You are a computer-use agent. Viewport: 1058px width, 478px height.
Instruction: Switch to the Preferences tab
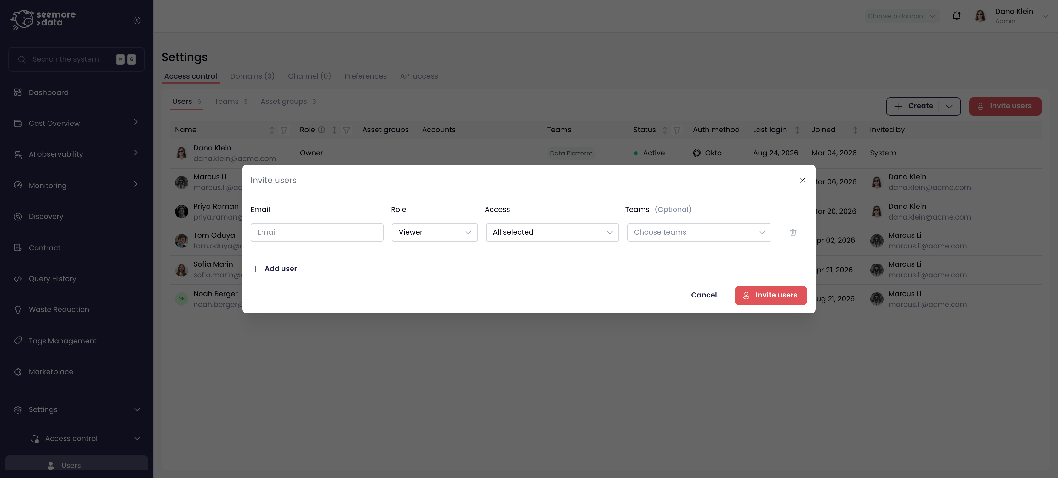coord(365,76)
